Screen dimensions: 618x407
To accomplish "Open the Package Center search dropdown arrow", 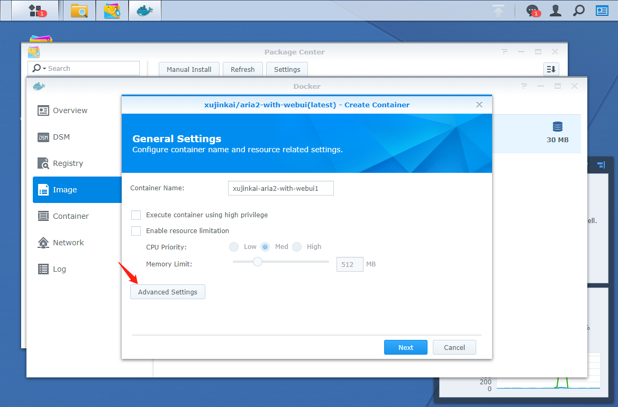I will click(x=44, y=69).
